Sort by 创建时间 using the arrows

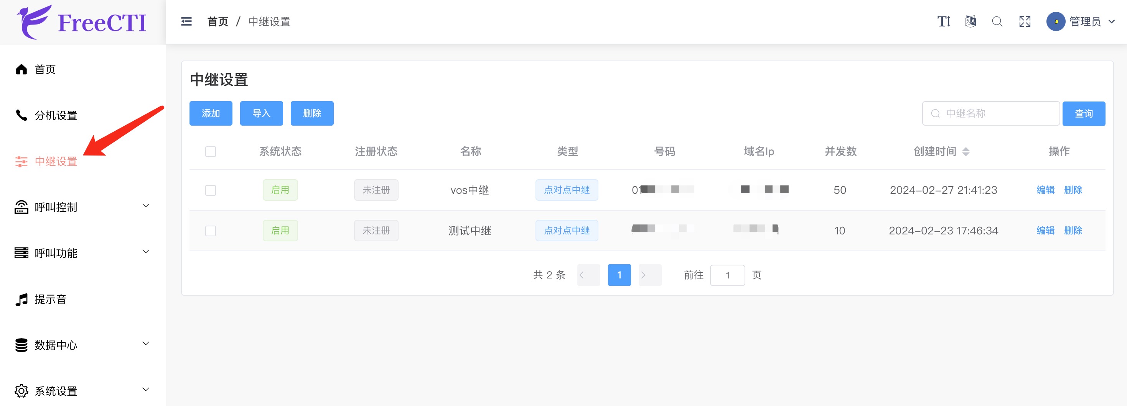tap(967, 151)
